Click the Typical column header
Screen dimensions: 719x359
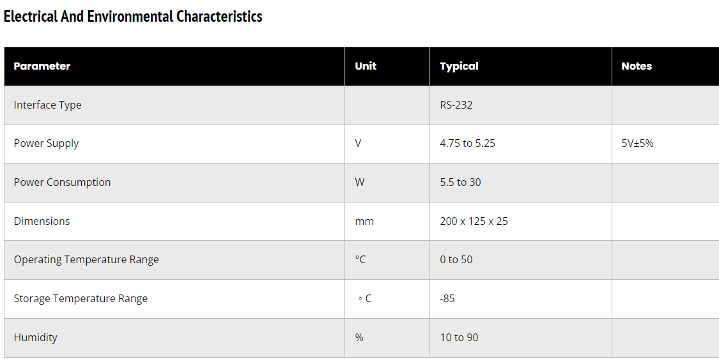(x=459, y=66)
